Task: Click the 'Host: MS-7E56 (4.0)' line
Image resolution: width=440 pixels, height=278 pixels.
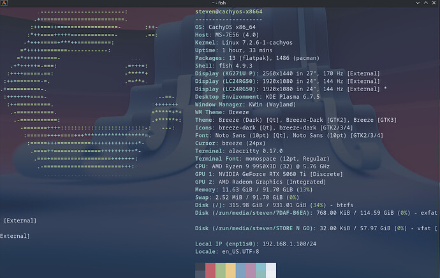Action: click(x=227, y=35)
